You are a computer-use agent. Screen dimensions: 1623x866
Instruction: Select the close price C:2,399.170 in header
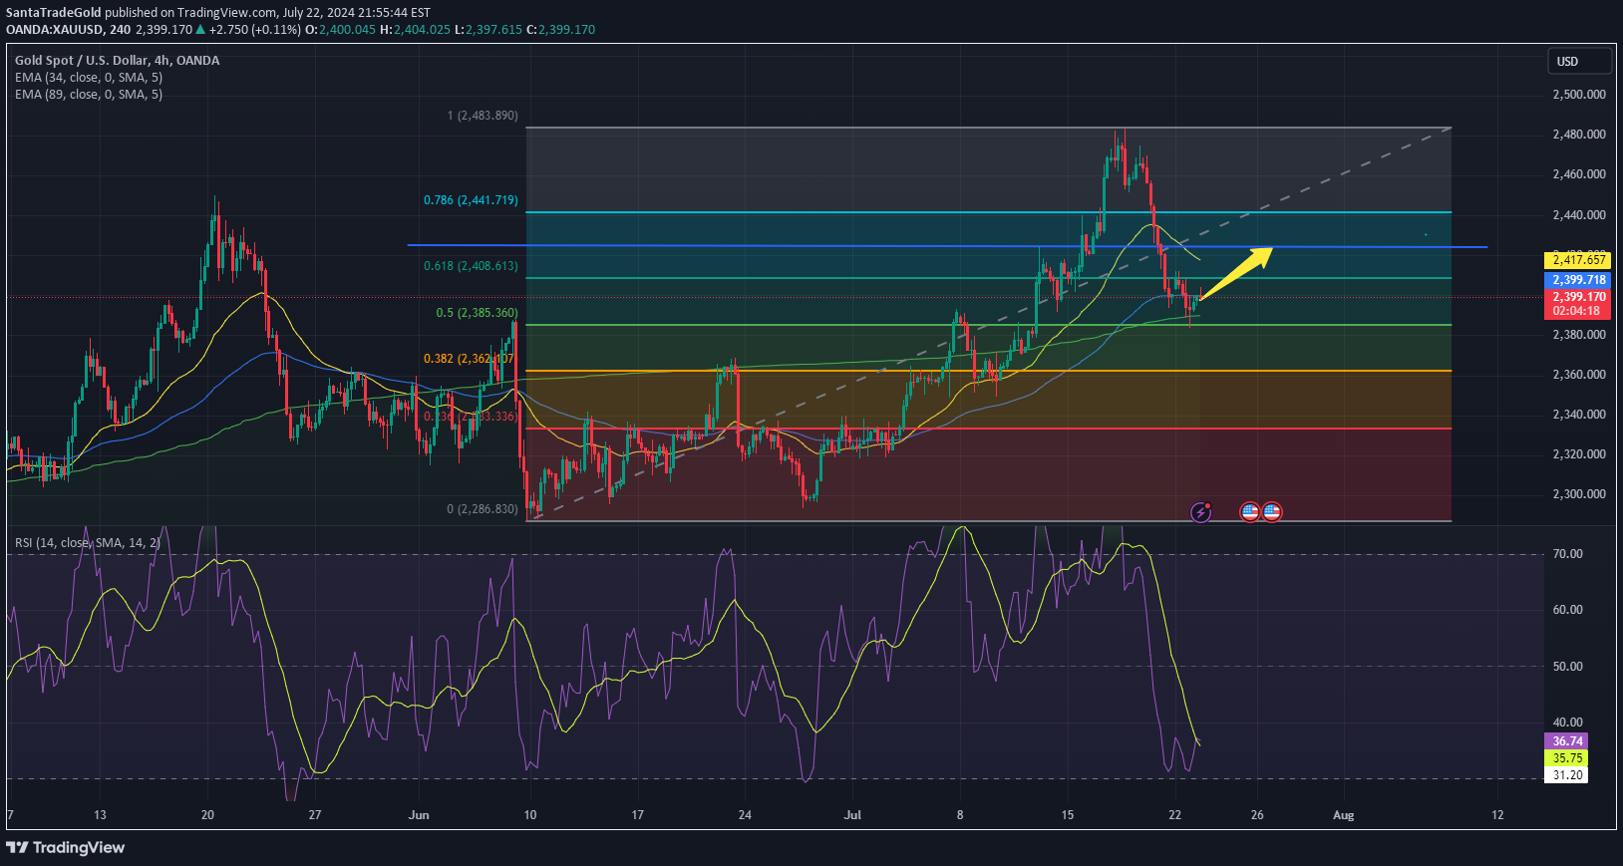560,30
